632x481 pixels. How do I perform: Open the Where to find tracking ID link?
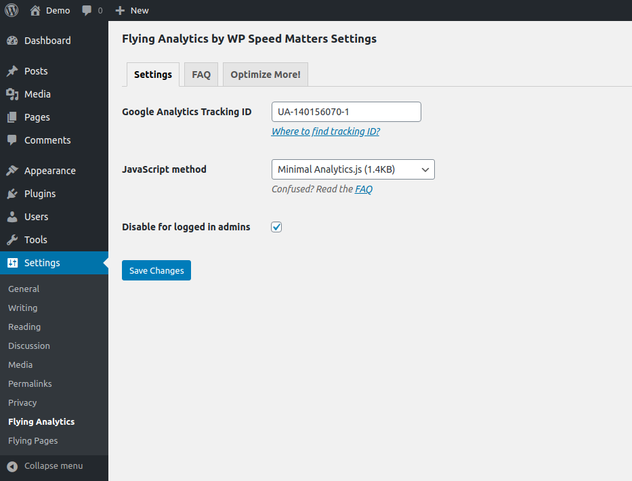325,131
